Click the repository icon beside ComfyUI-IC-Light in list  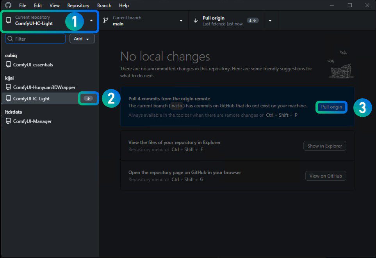pyautogui.click(x=8, y=98)
